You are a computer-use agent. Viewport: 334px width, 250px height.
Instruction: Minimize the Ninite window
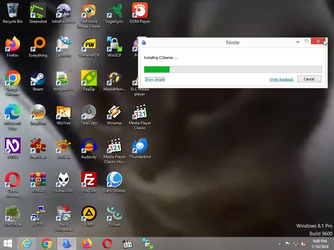coord(298,42)
